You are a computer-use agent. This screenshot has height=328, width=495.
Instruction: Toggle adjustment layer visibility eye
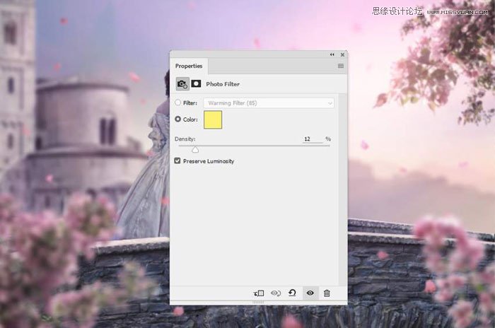310,293
